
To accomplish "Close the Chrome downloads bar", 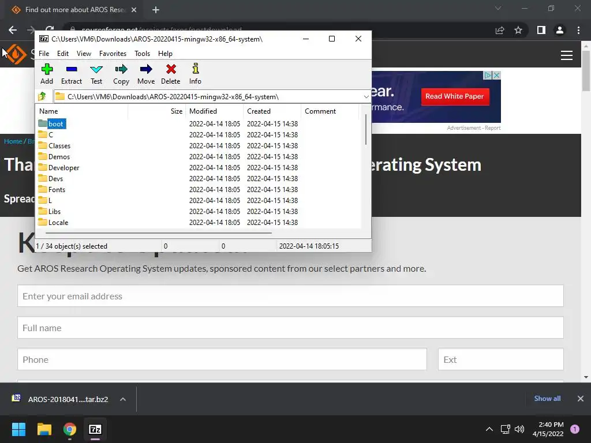I will click(x=581, y=399).
